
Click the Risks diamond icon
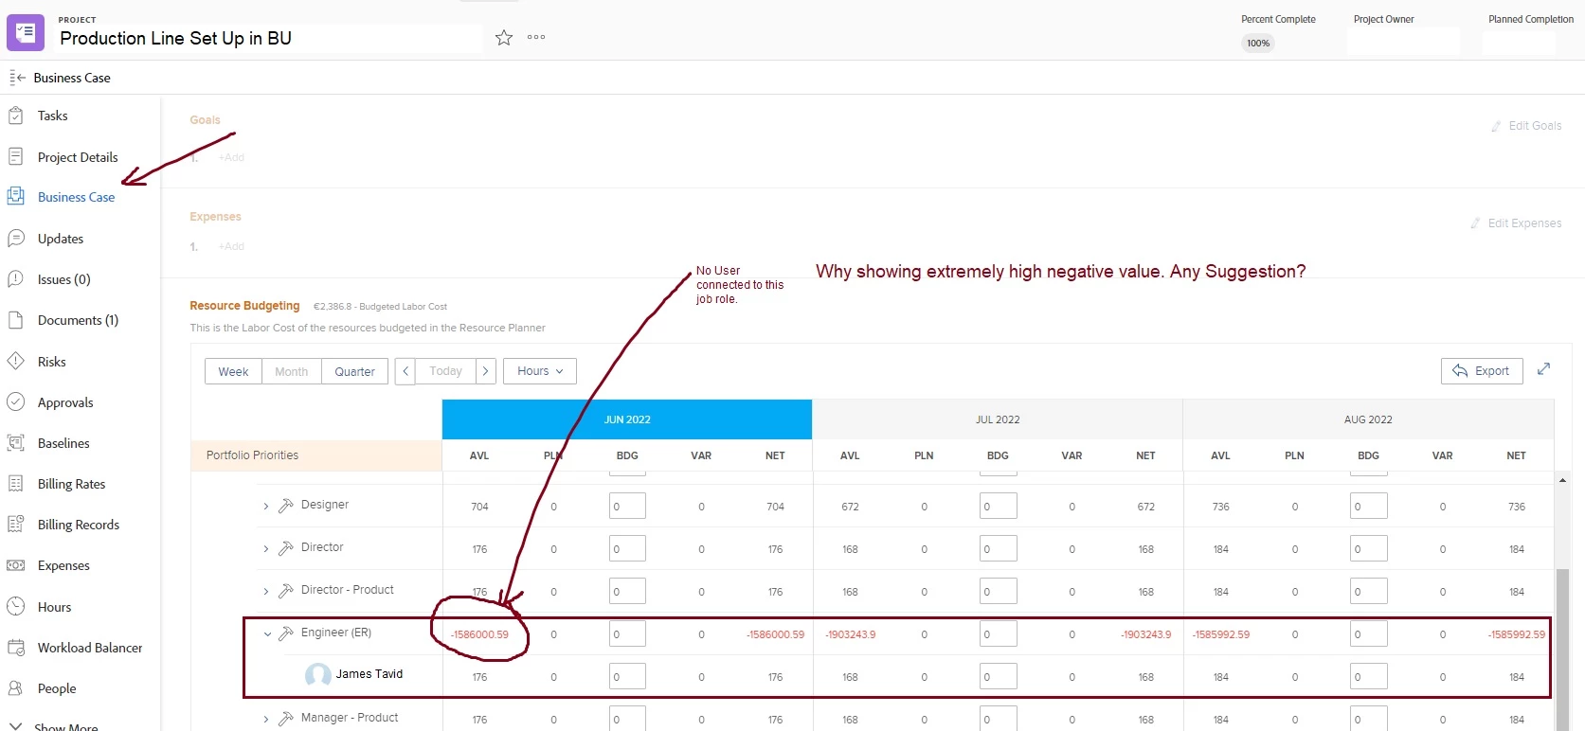coord(15,361)
